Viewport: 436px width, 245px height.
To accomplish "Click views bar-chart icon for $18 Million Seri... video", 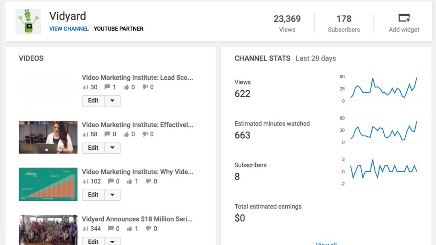I will pos(85,229).
